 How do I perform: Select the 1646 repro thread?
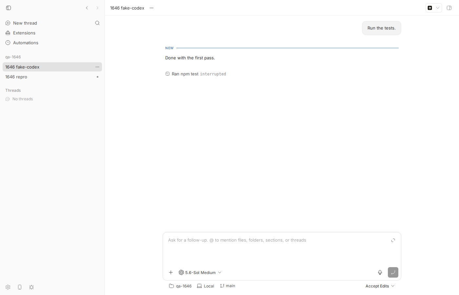(x=52, y=77)
